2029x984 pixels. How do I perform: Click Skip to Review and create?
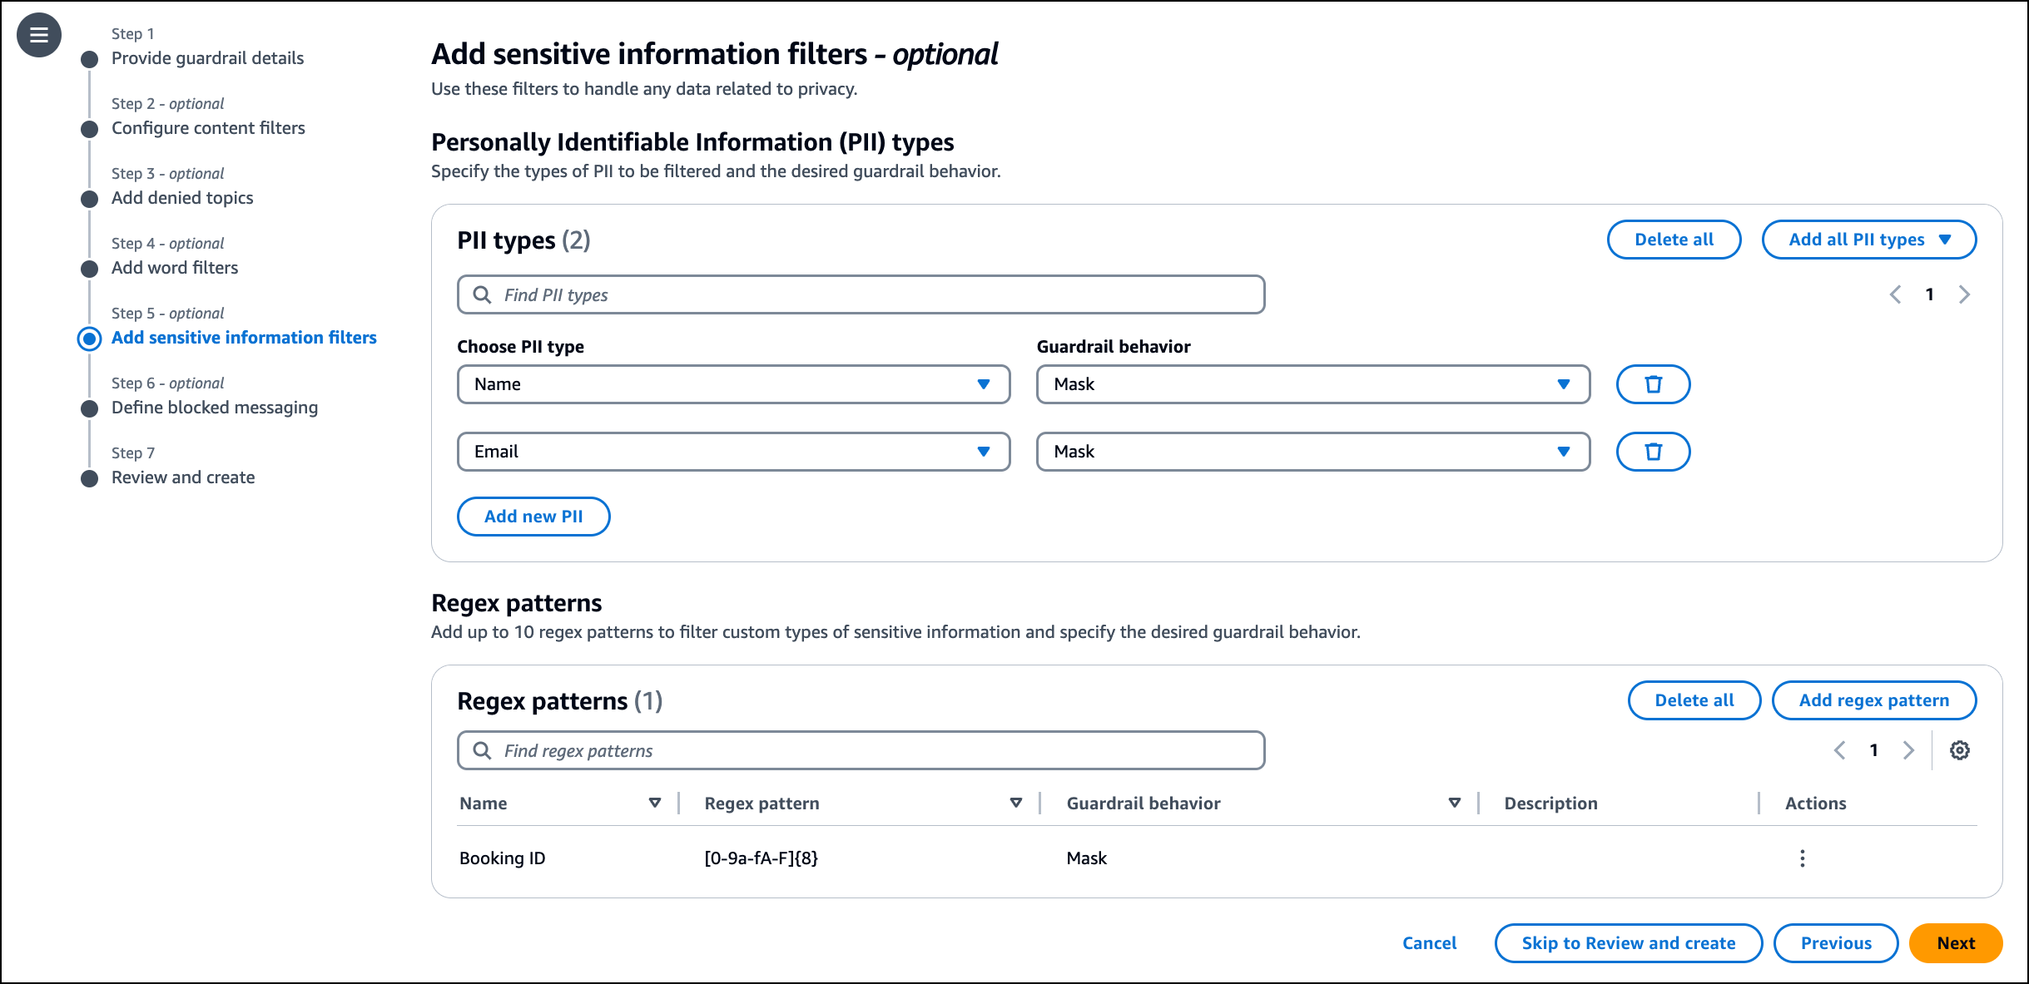click(x=1628, y=943)
